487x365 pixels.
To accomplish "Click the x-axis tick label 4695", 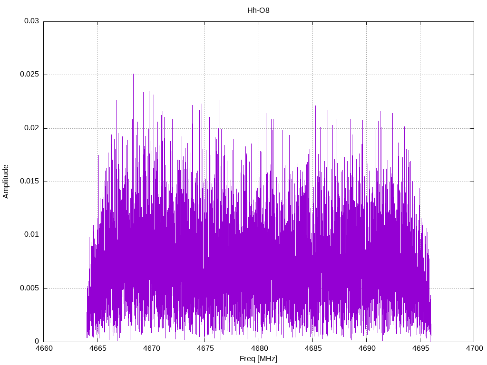I will coord(420,348).
